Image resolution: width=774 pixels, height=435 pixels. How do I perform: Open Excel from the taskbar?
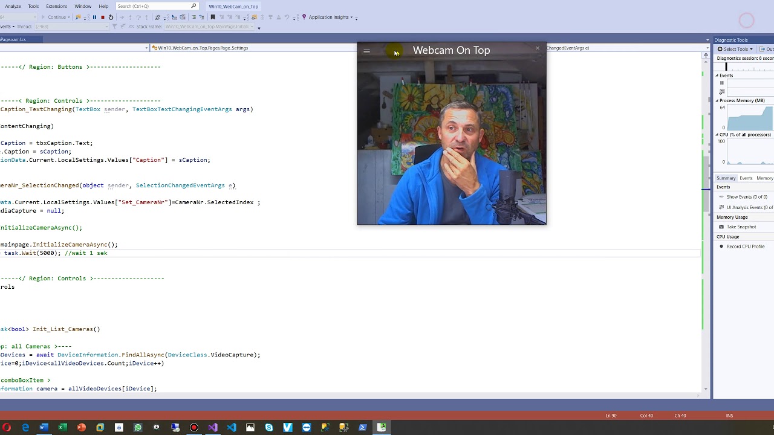tap(62, 428)
